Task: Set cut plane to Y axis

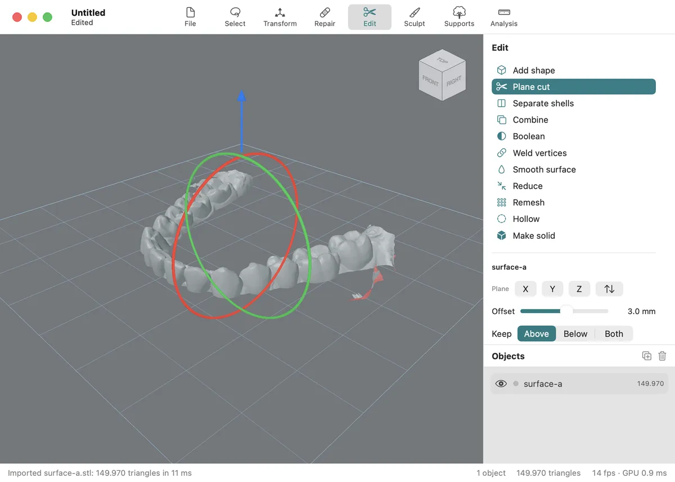Action: point(552,289)
